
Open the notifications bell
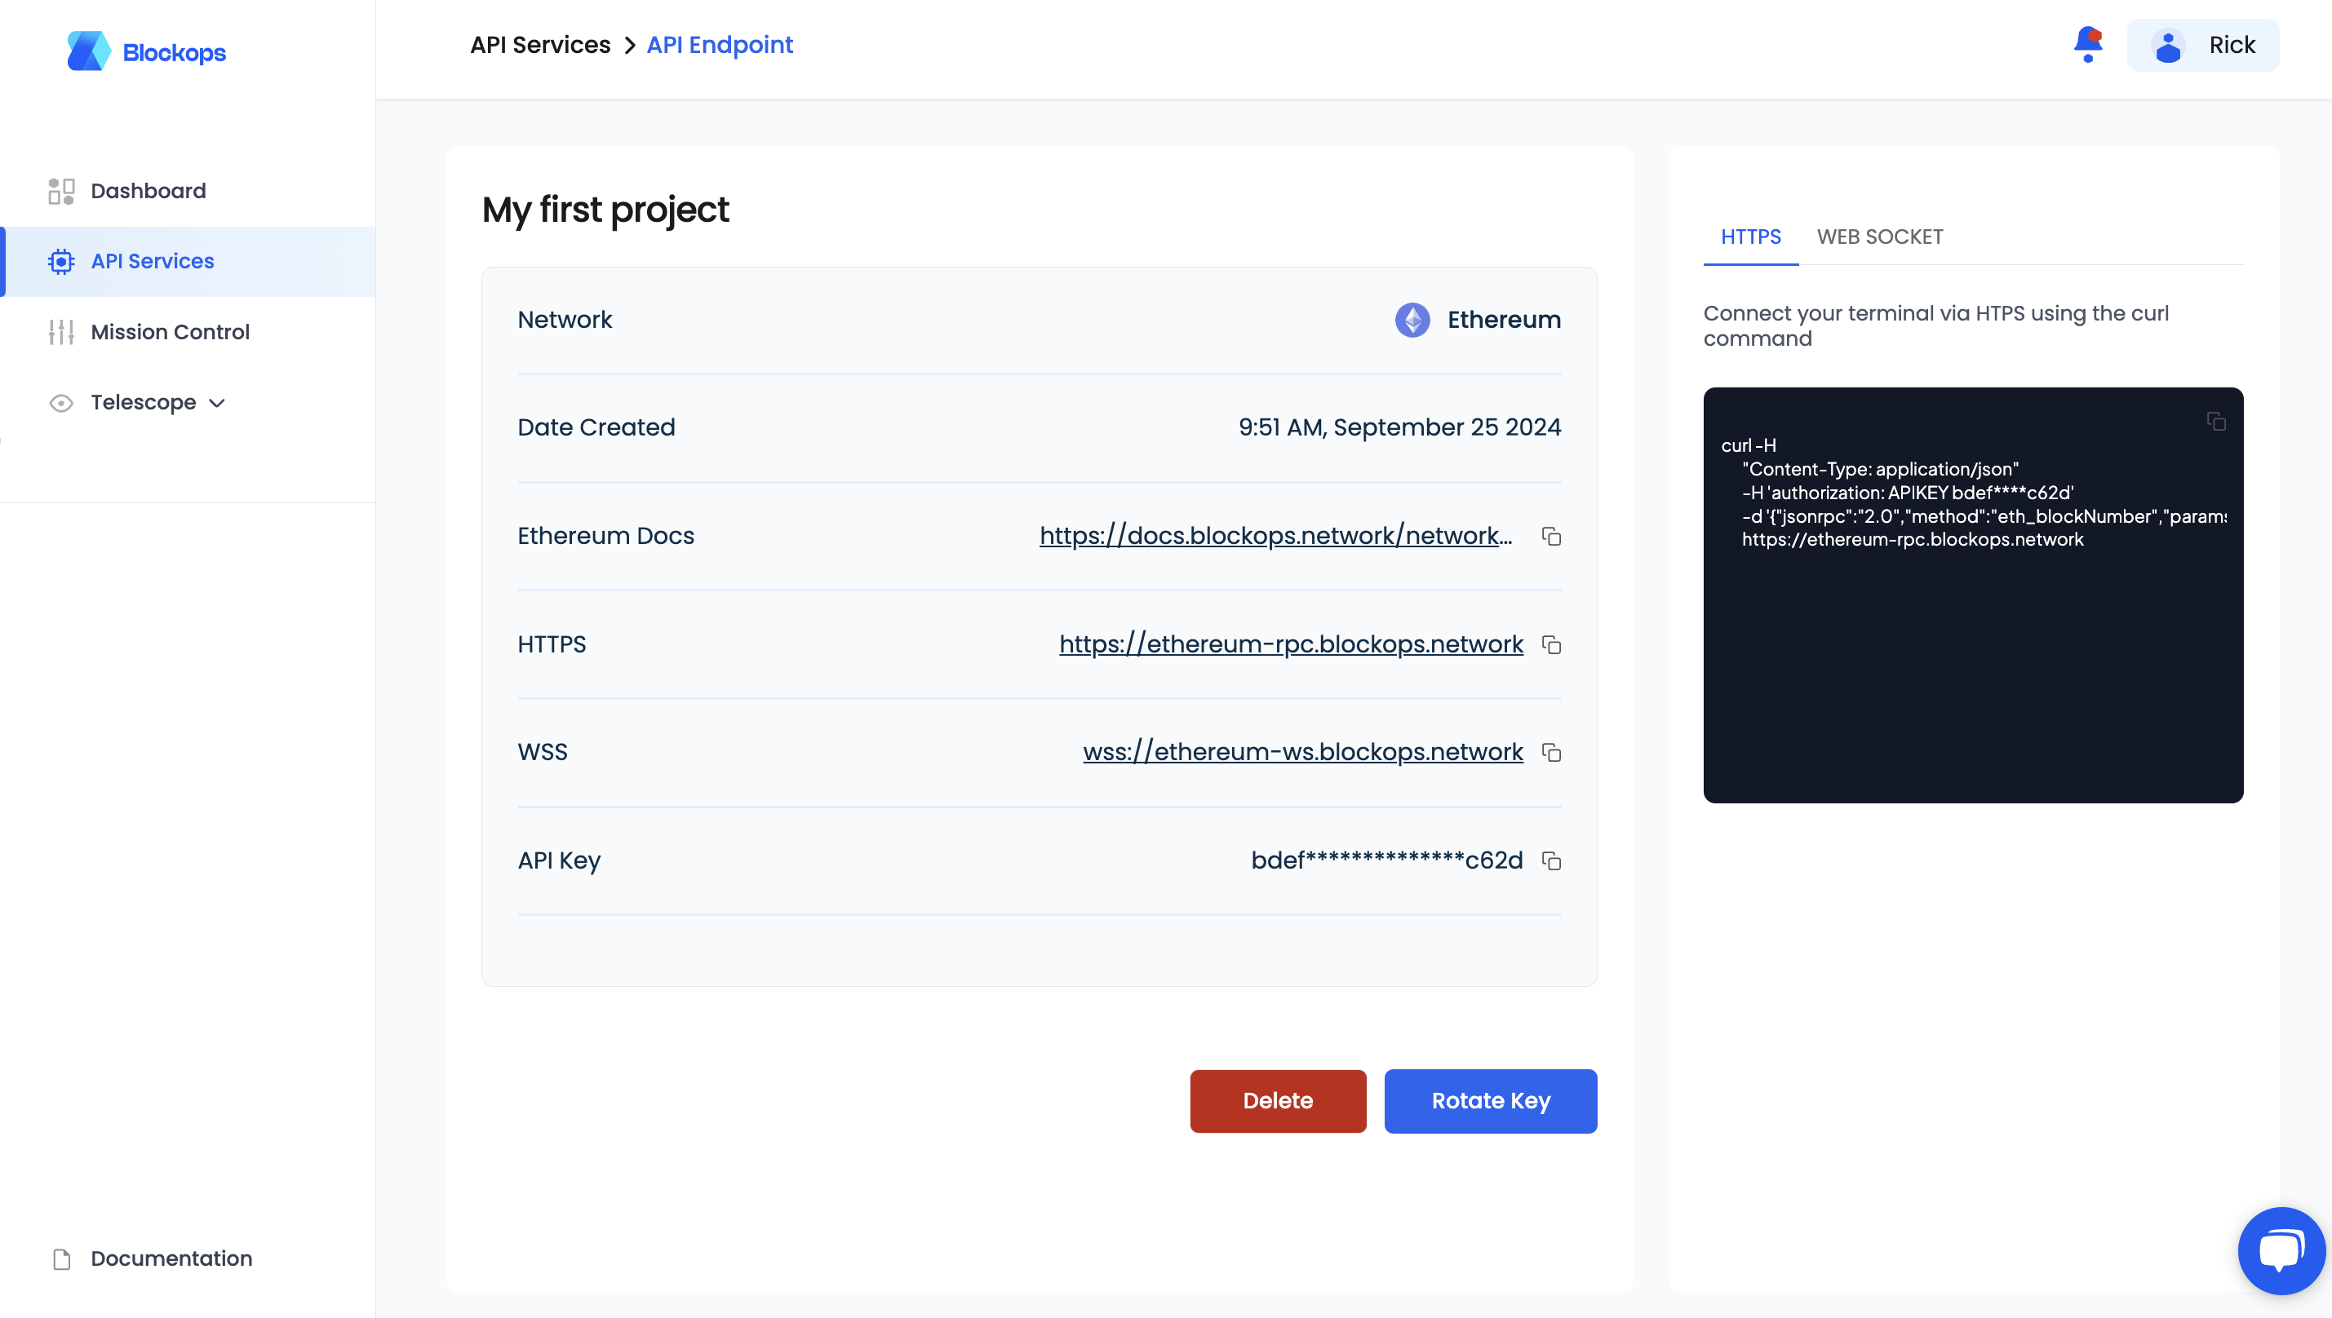click(x=2087, y=44)
